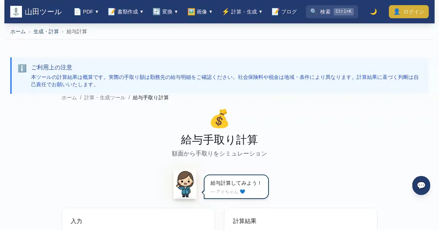Image resolution: width=439 pixels, height=230 pixels.
Task: Click the 生成・計算 breadcrumb link
Action: [x=46, y=32]
